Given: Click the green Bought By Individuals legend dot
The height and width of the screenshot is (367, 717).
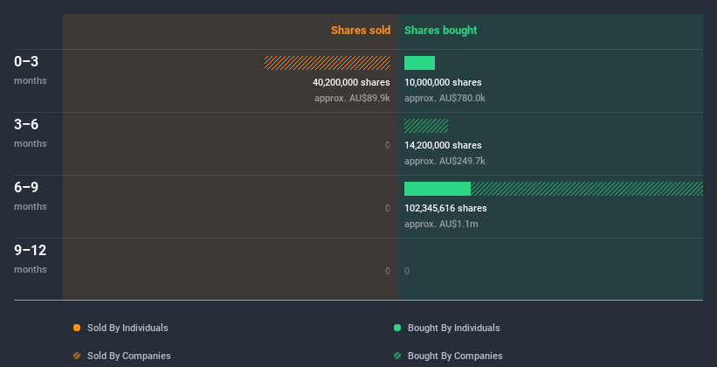Looking at the screenshot, I should coord(397,328).
